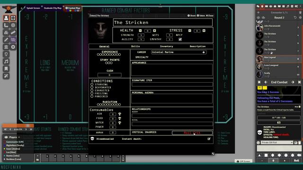Open the Private GM Roll mode dropdown

point(277,143)
